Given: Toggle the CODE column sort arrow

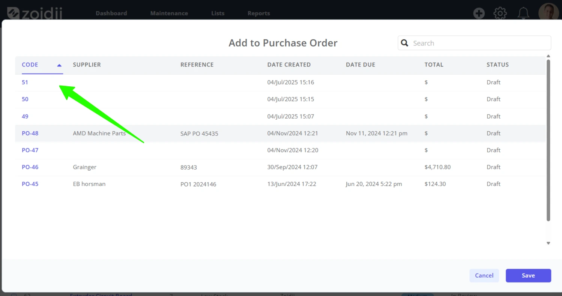Looking at the screenshot, I should pyautogui.click(x=59, y=65).
